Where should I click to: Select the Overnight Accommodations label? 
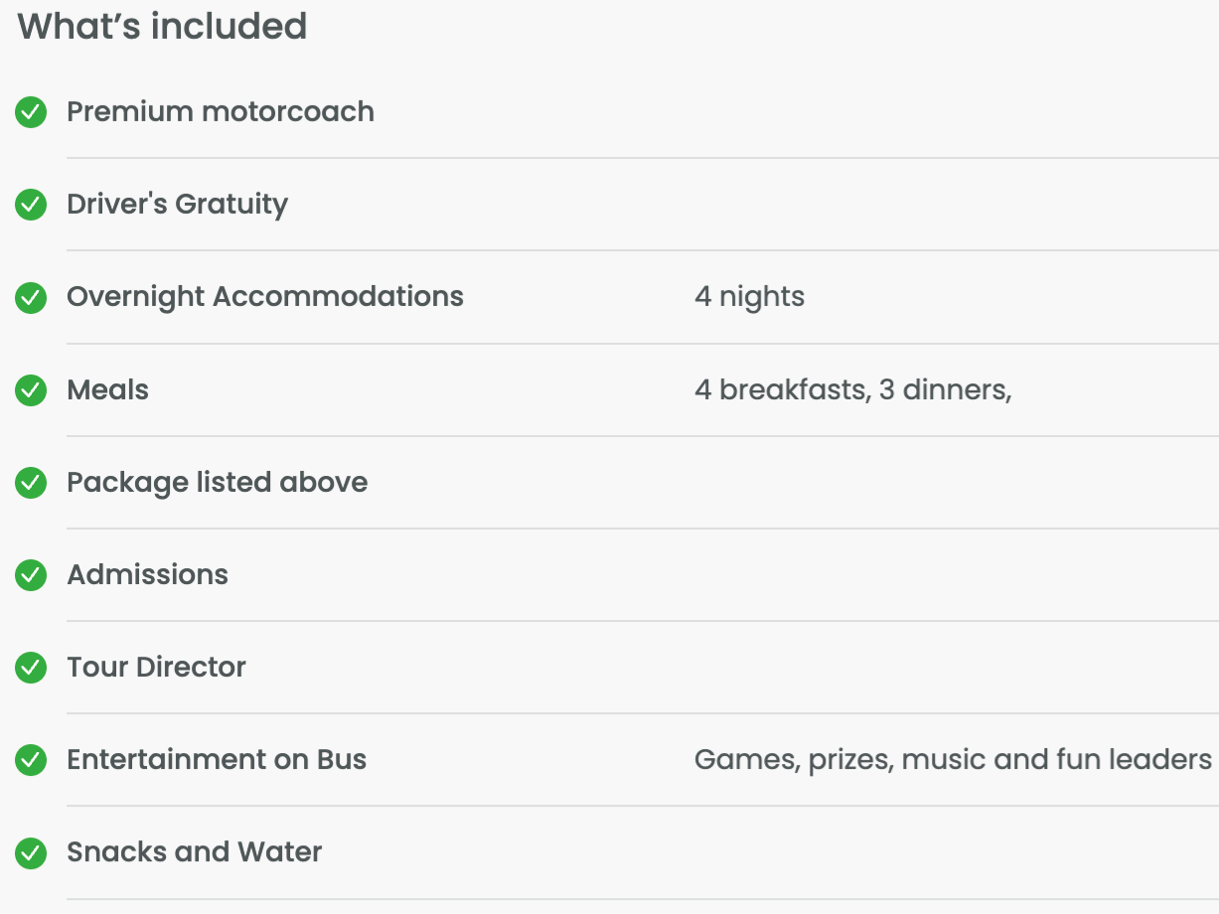pos(265,296)
